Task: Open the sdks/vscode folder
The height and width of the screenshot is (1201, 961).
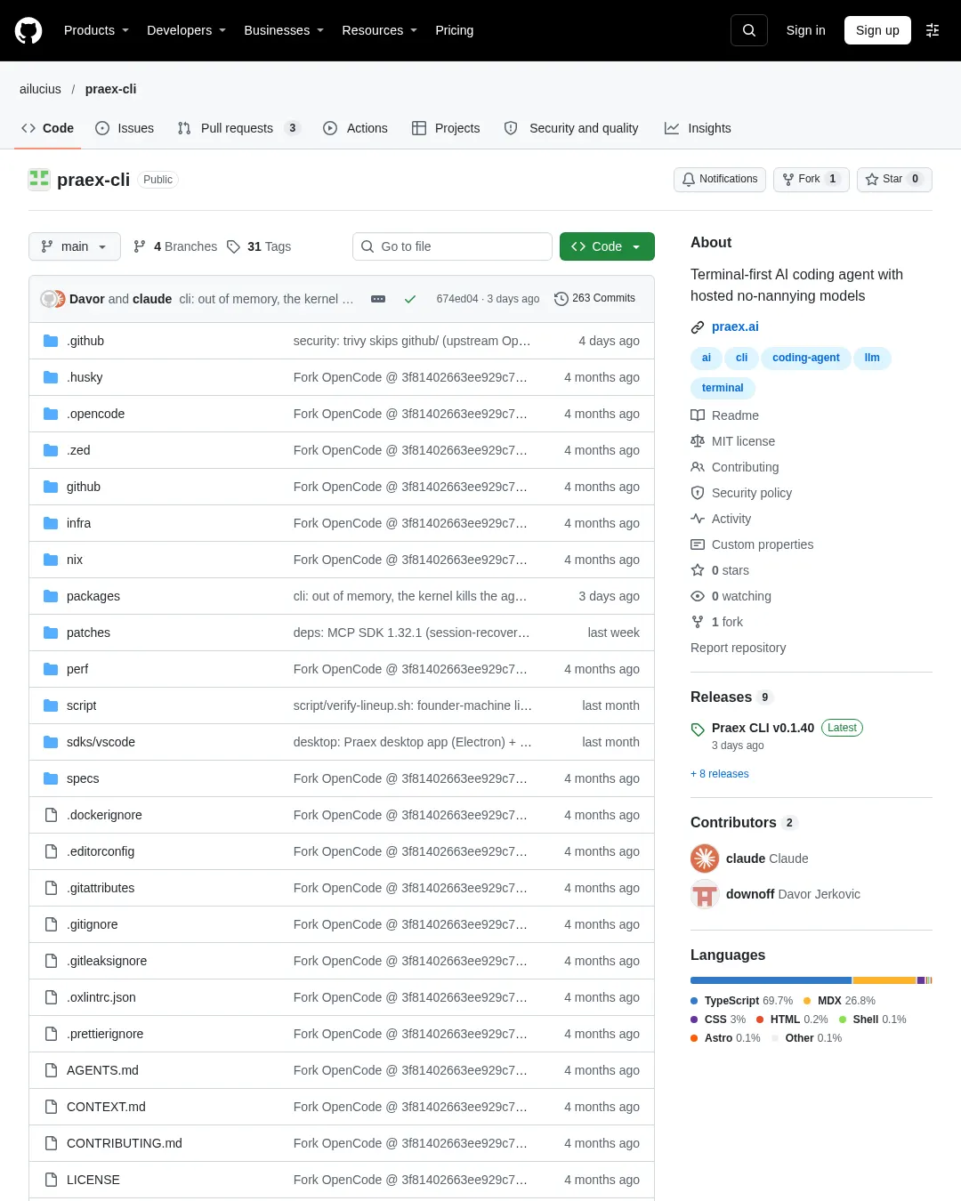Action: click(101, 742)
